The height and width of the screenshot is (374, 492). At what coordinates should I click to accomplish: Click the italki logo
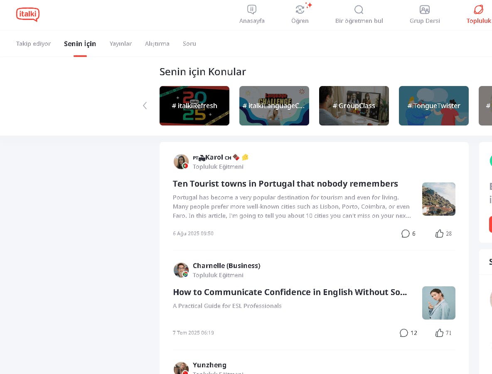tap(28, 15)
